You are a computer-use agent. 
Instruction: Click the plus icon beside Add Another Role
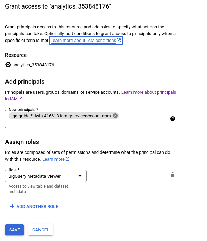[12, 206]
